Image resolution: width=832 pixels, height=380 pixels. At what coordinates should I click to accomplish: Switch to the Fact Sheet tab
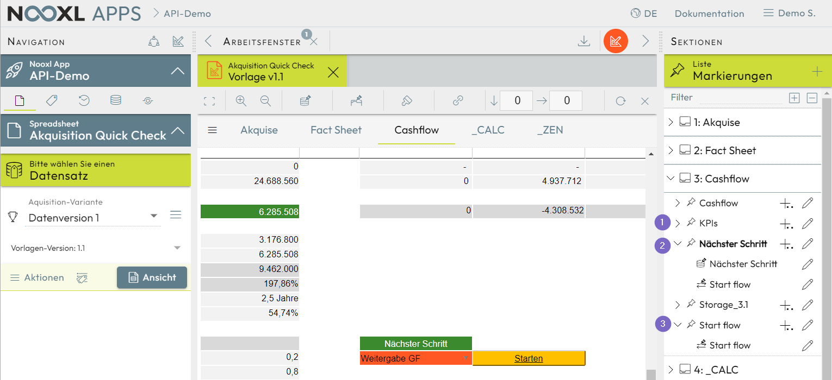pos(336,130)
